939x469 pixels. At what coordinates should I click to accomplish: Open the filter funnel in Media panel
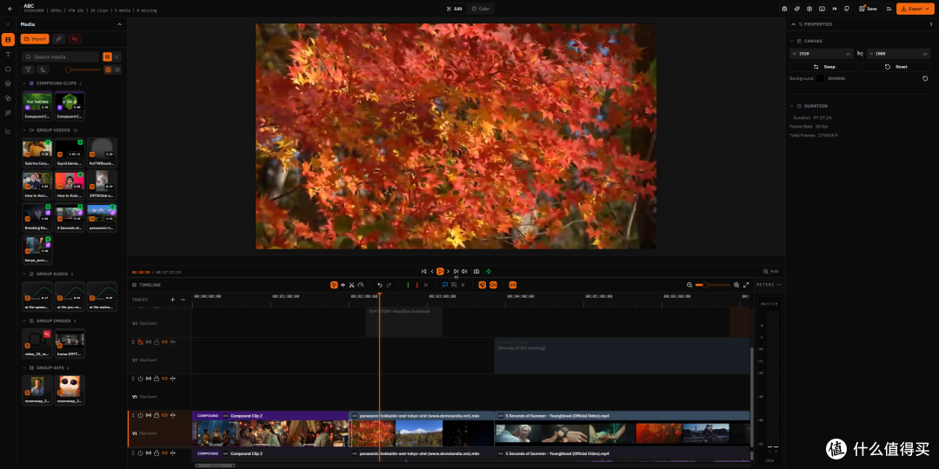point(28,69)
